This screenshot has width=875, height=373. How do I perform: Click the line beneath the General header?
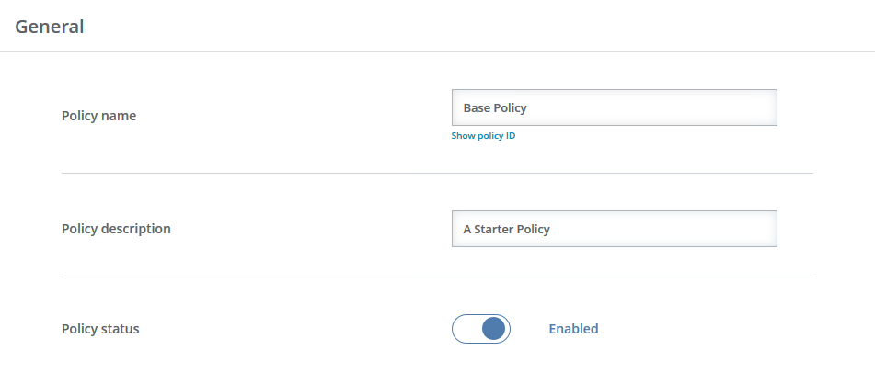click(x=438, y=51)
